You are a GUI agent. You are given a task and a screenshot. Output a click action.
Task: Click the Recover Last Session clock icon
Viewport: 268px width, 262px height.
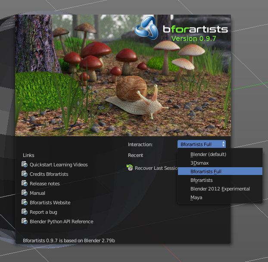130,168
